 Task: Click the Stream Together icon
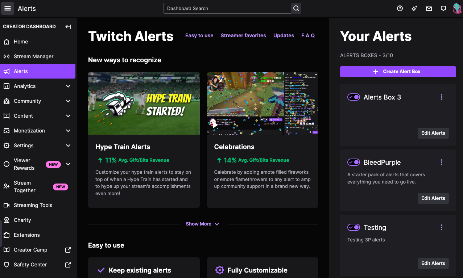[x=7, y=186]
